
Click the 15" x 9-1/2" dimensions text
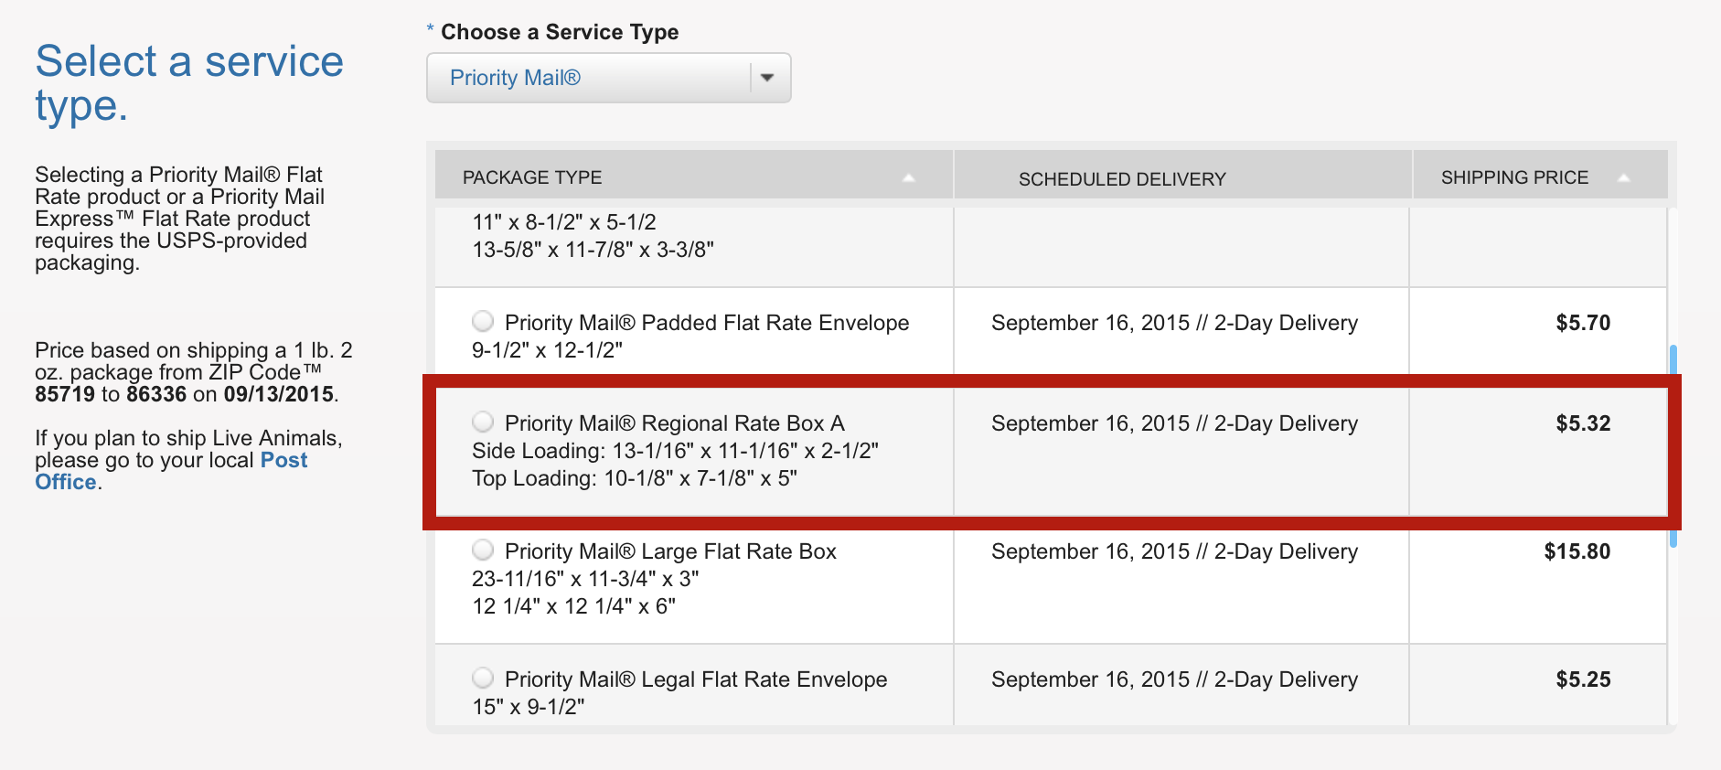pyautogui.click(x=529, y=707)
